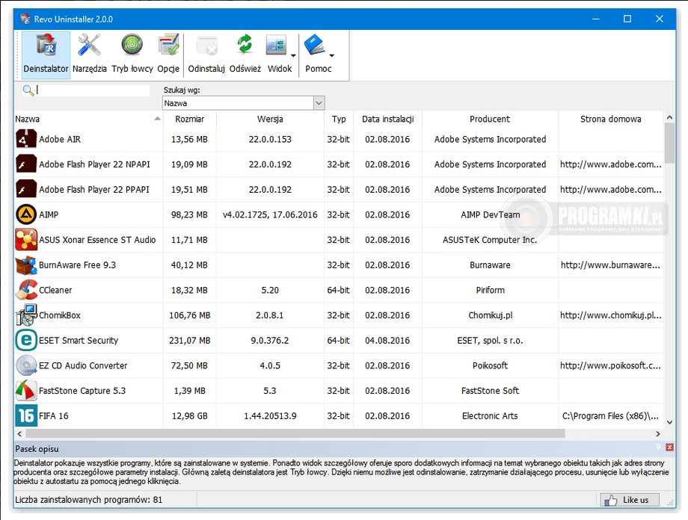Screen dimensions: 688x520
Task: Click CCleaner's 64-bit type cell
Action: (x=338, y=290)
